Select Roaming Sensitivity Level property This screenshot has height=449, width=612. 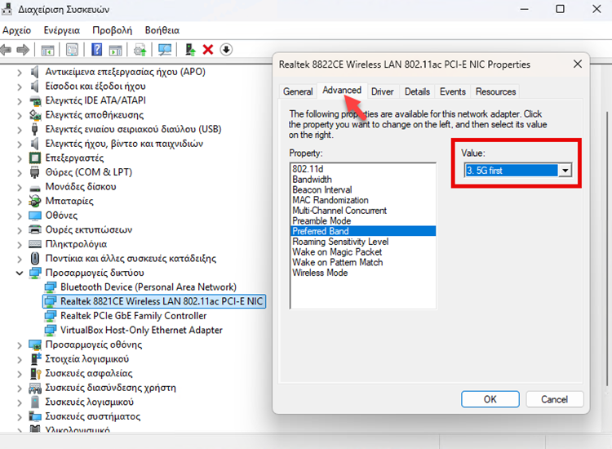(x=340, y=242)
